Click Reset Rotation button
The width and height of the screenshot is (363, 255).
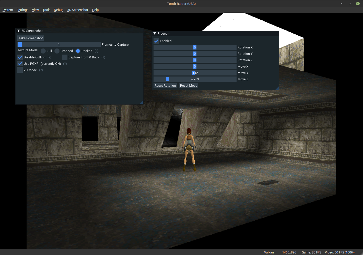click(x=165, y=86)
